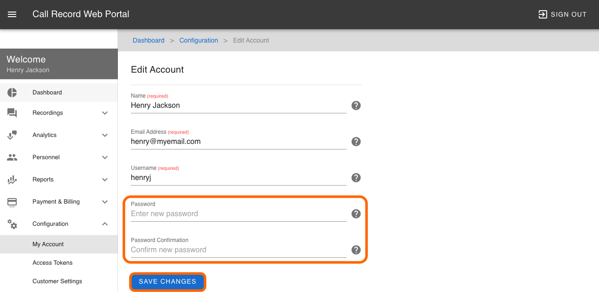Image resolution: width=599 pixels, height=292 pixels.
Task: Click the Edit Account page heading
Action: click(157, 69)
